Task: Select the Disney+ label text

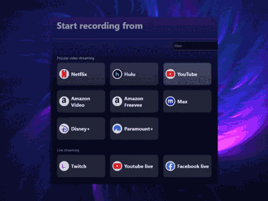Action: click(80, 129)
